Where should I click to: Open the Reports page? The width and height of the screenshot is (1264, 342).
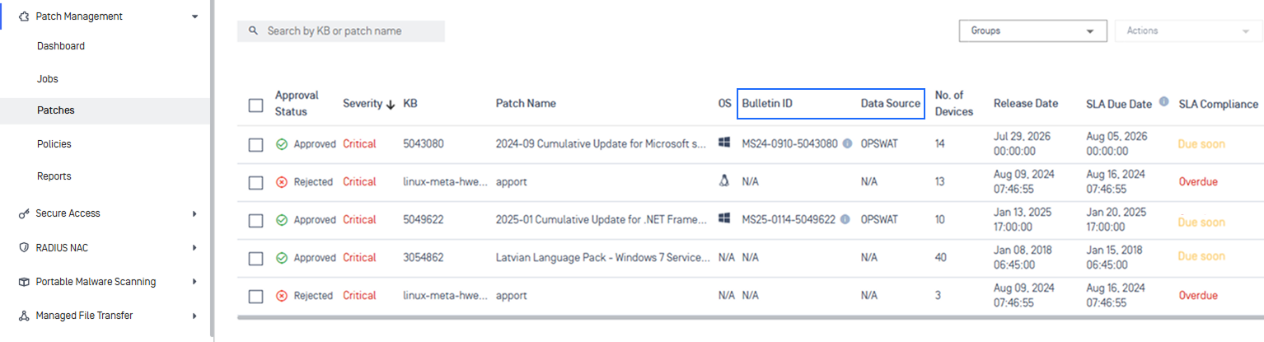point(54,176)
